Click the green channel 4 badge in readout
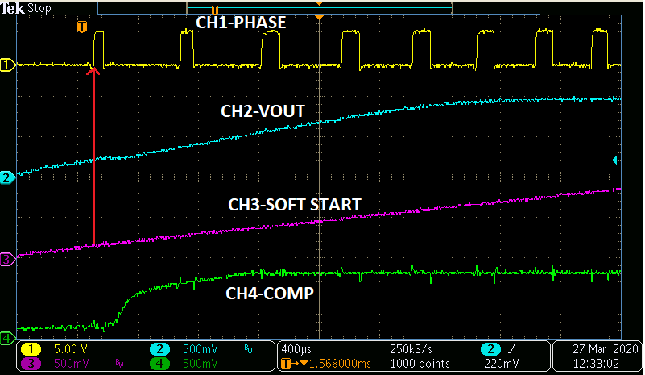The image size is (645, 375). click(x=160, y=364)
